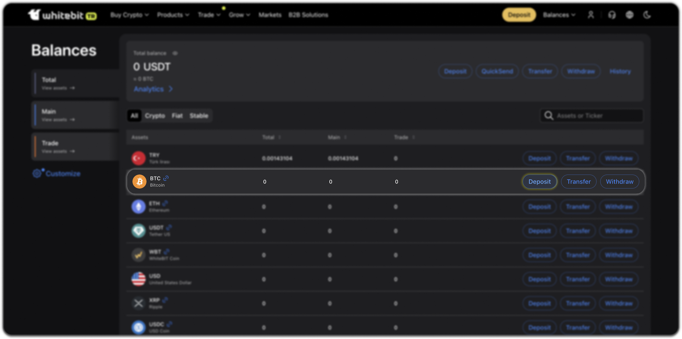
Task: Click Withdraw in the USD row
Action: point(619,279)
